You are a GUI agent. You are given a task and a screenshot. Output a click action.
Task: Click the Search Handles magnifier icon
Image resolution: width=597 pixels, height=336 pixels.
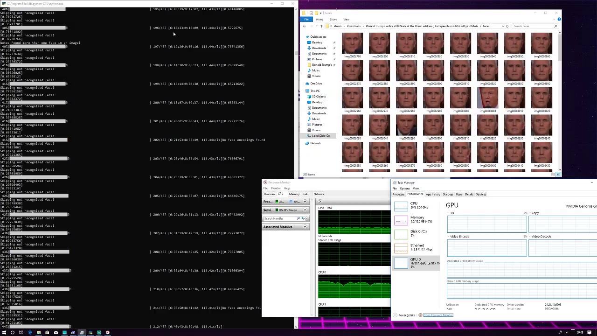(x=298, y=218)
